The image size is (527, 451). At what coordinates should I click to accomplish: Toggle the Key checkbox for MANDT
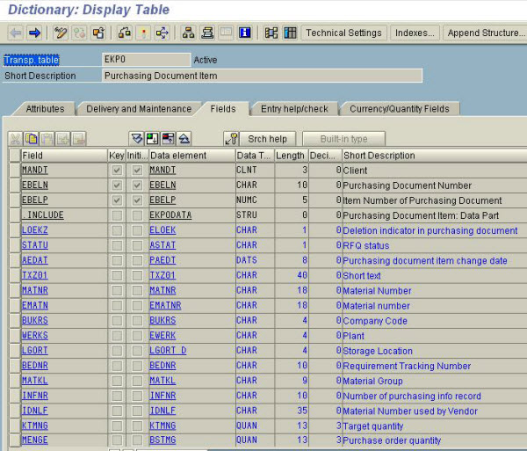pyautogui.click(x=117, y=171)
